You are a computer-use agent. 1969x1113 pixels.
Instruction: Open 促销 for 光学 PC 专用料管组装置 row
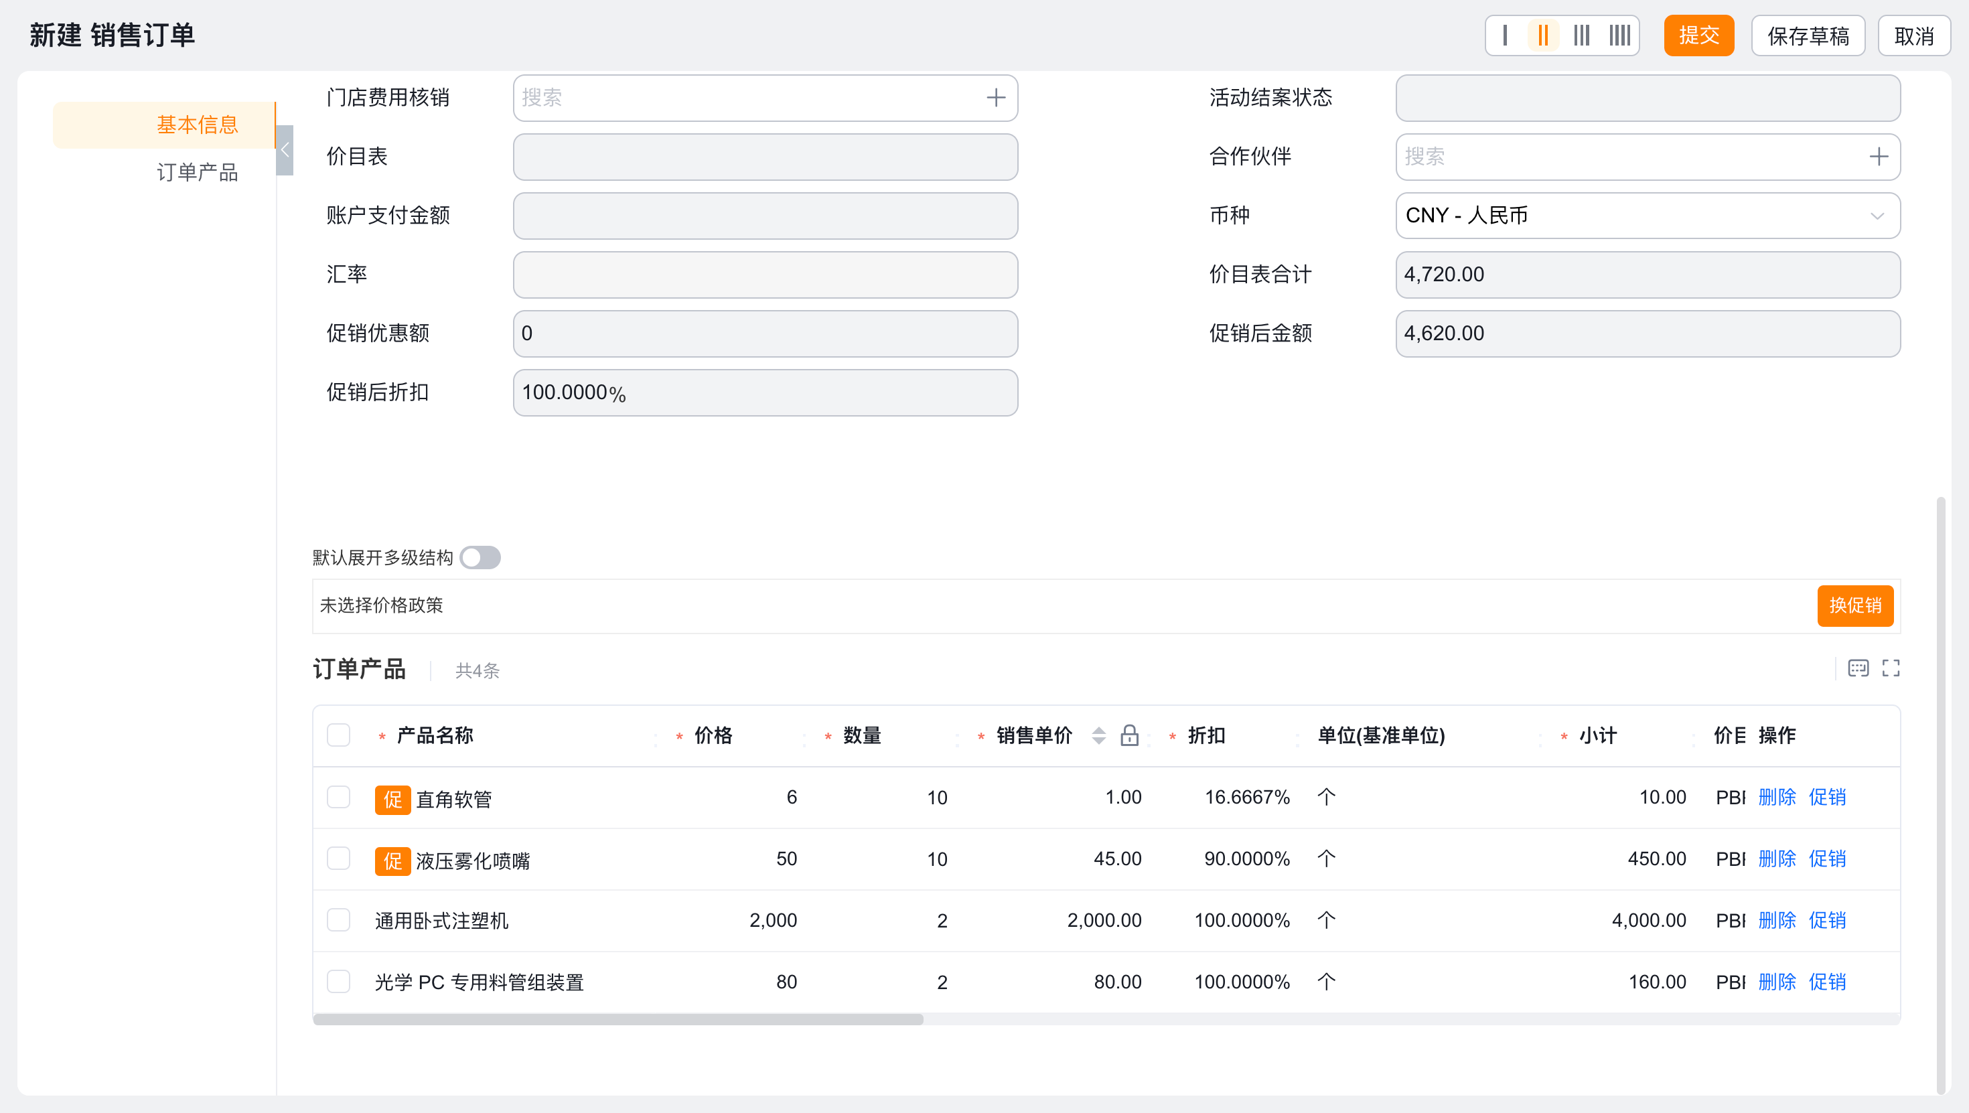point(1827,982)
